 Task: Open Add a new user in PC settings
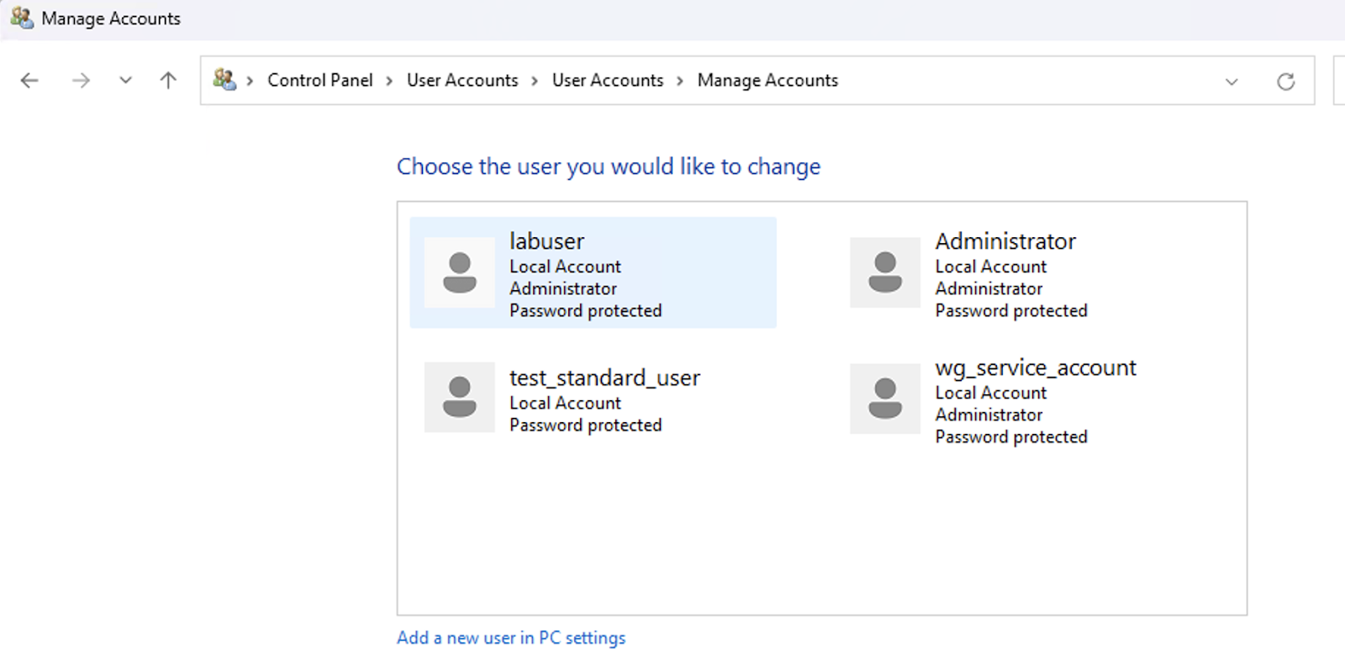[x=511, y=638]
